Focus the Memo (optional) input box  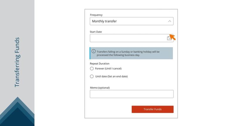[132, 94]
